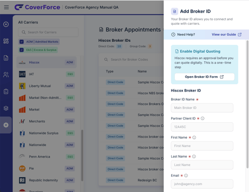Viewport: 249px width, 192px height.
Task: Select the Republic Indemnity carrier row
Action: 47,180
